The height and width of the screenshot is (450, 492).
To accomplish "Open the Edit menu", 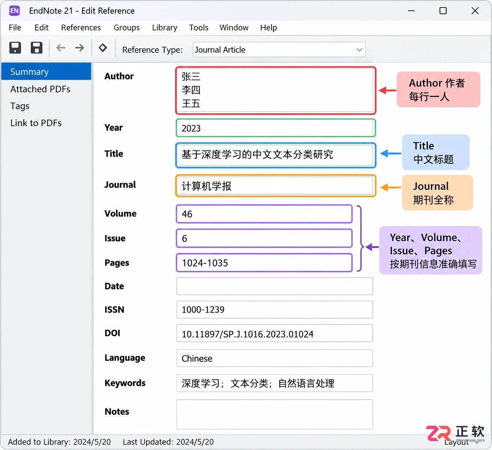I will coord(41,27).
